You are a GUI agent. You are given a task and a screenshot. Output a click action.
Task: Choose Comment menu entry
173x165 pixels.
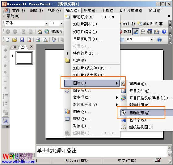92,60
